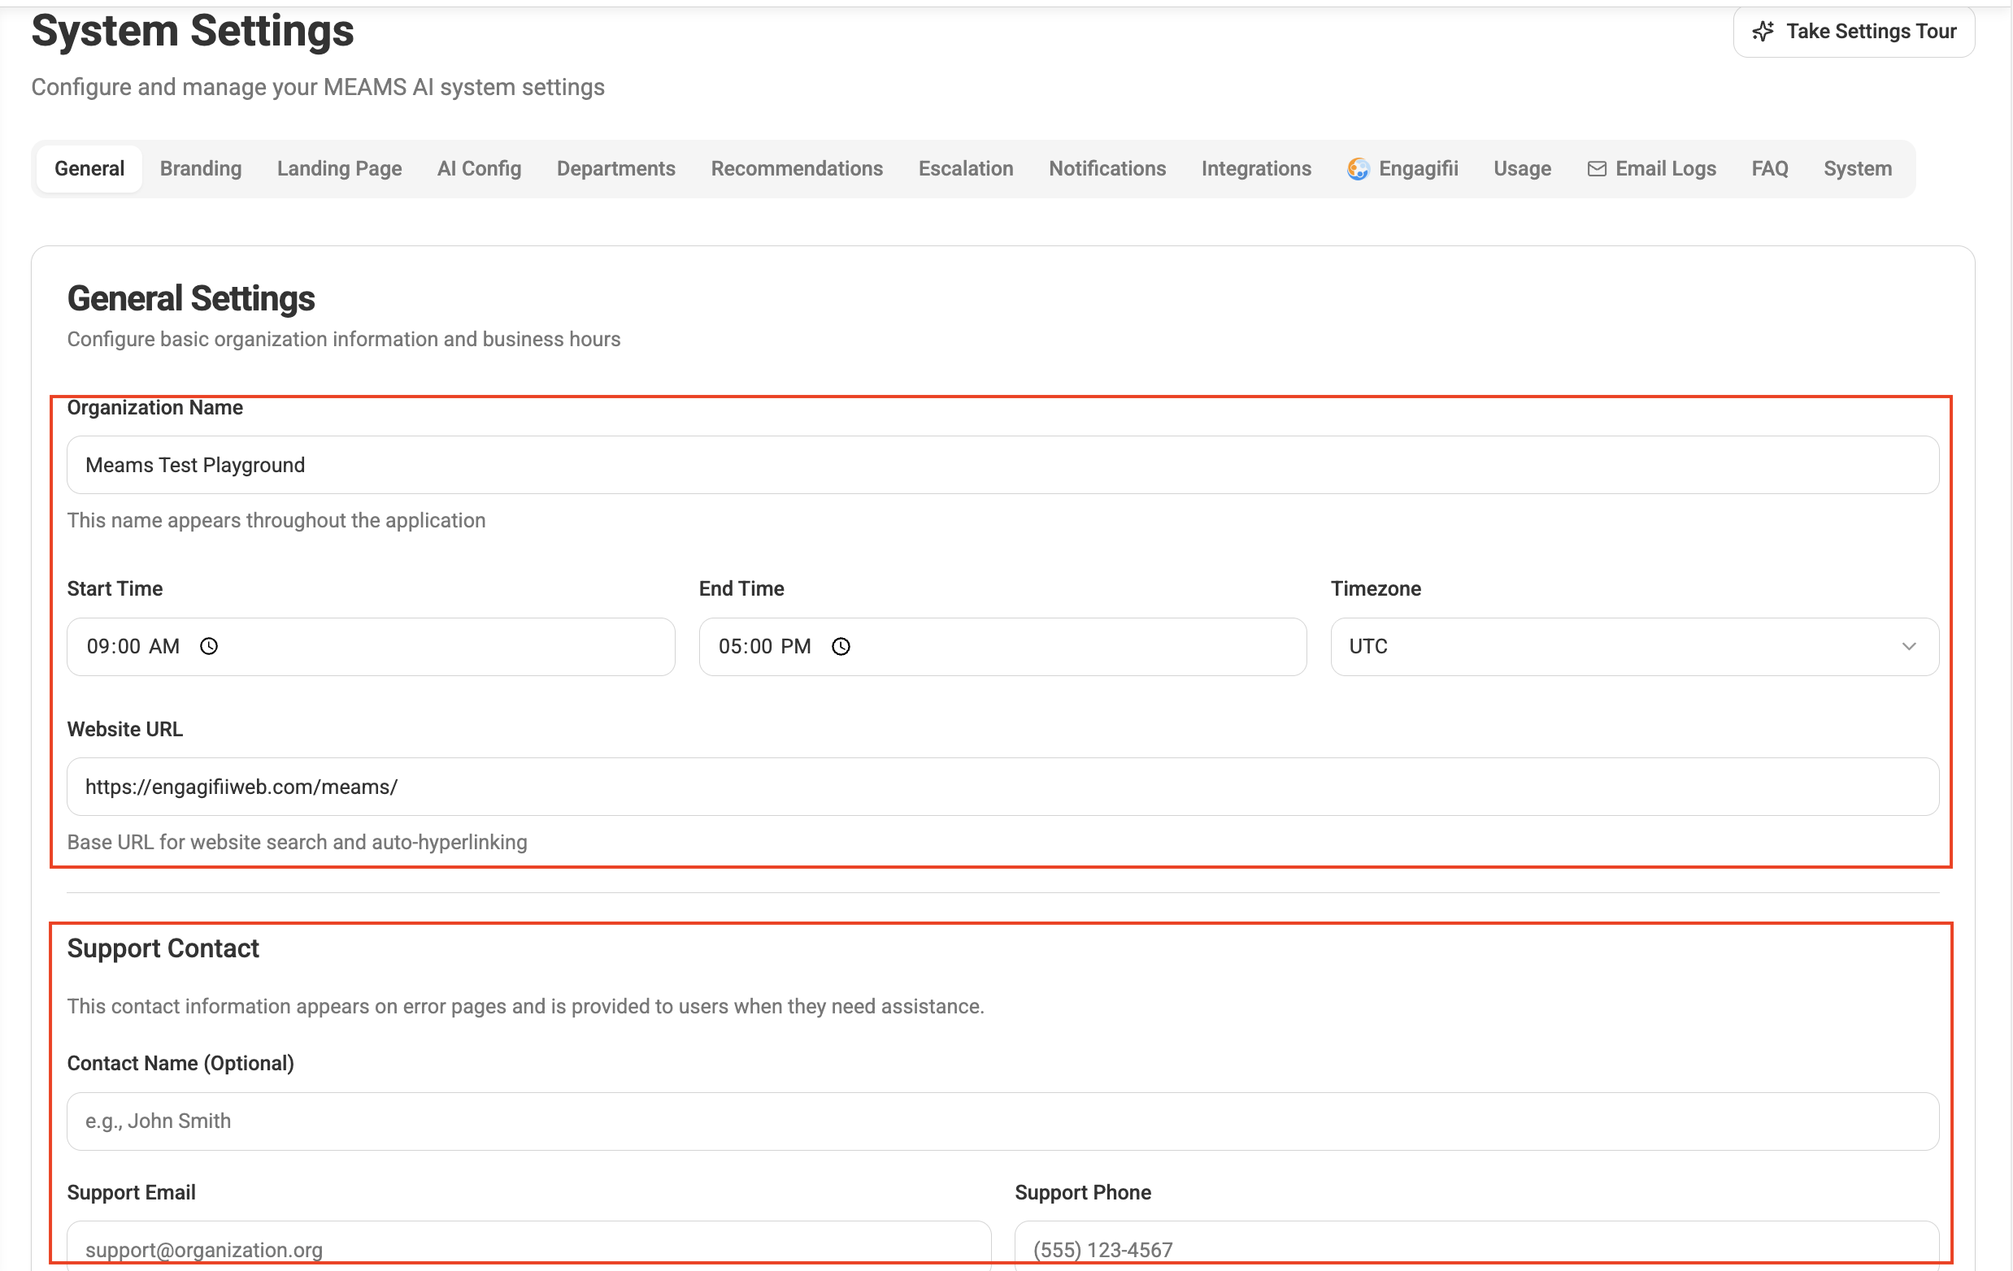Screen dimensions: 2013x1271
Task: Go to the Departments tab
Action: pyautogui.click(x=615, y=169)
